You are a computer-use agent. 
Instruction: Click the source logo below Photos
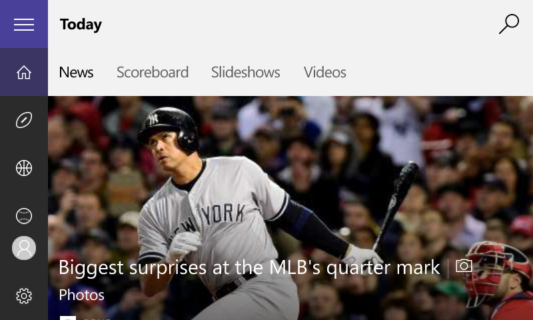click(68, 317)
